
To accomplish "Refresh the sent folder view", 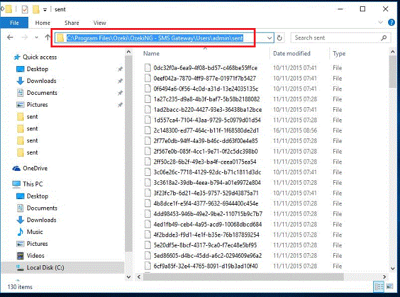I will [279, 38].
